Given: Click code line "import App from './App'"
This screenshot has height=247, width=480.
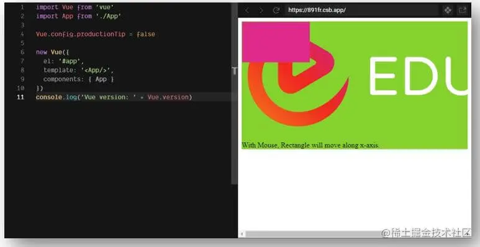Looking at the screenshot, I should click(x=79, y=16).
